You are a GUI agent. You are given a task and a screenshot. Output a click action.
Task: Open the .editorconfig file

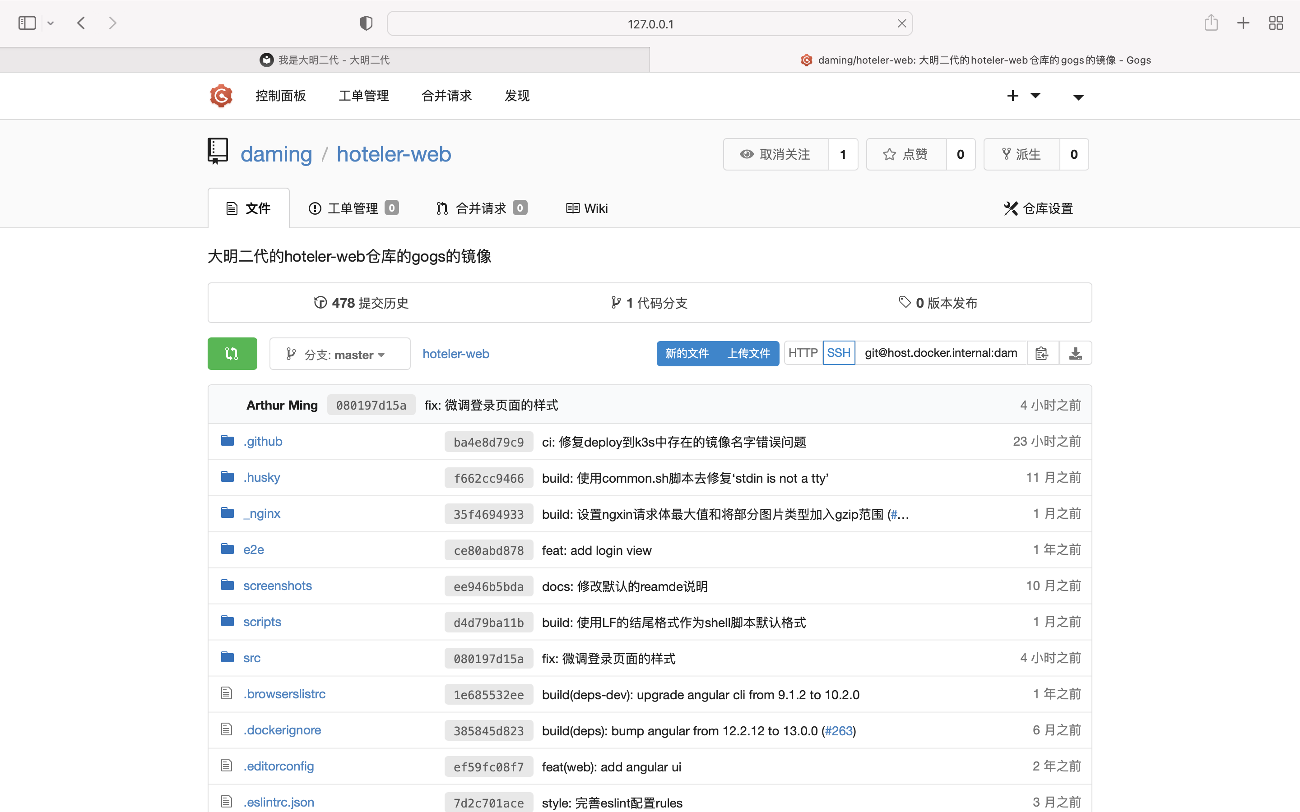click(x=278, y=766)
